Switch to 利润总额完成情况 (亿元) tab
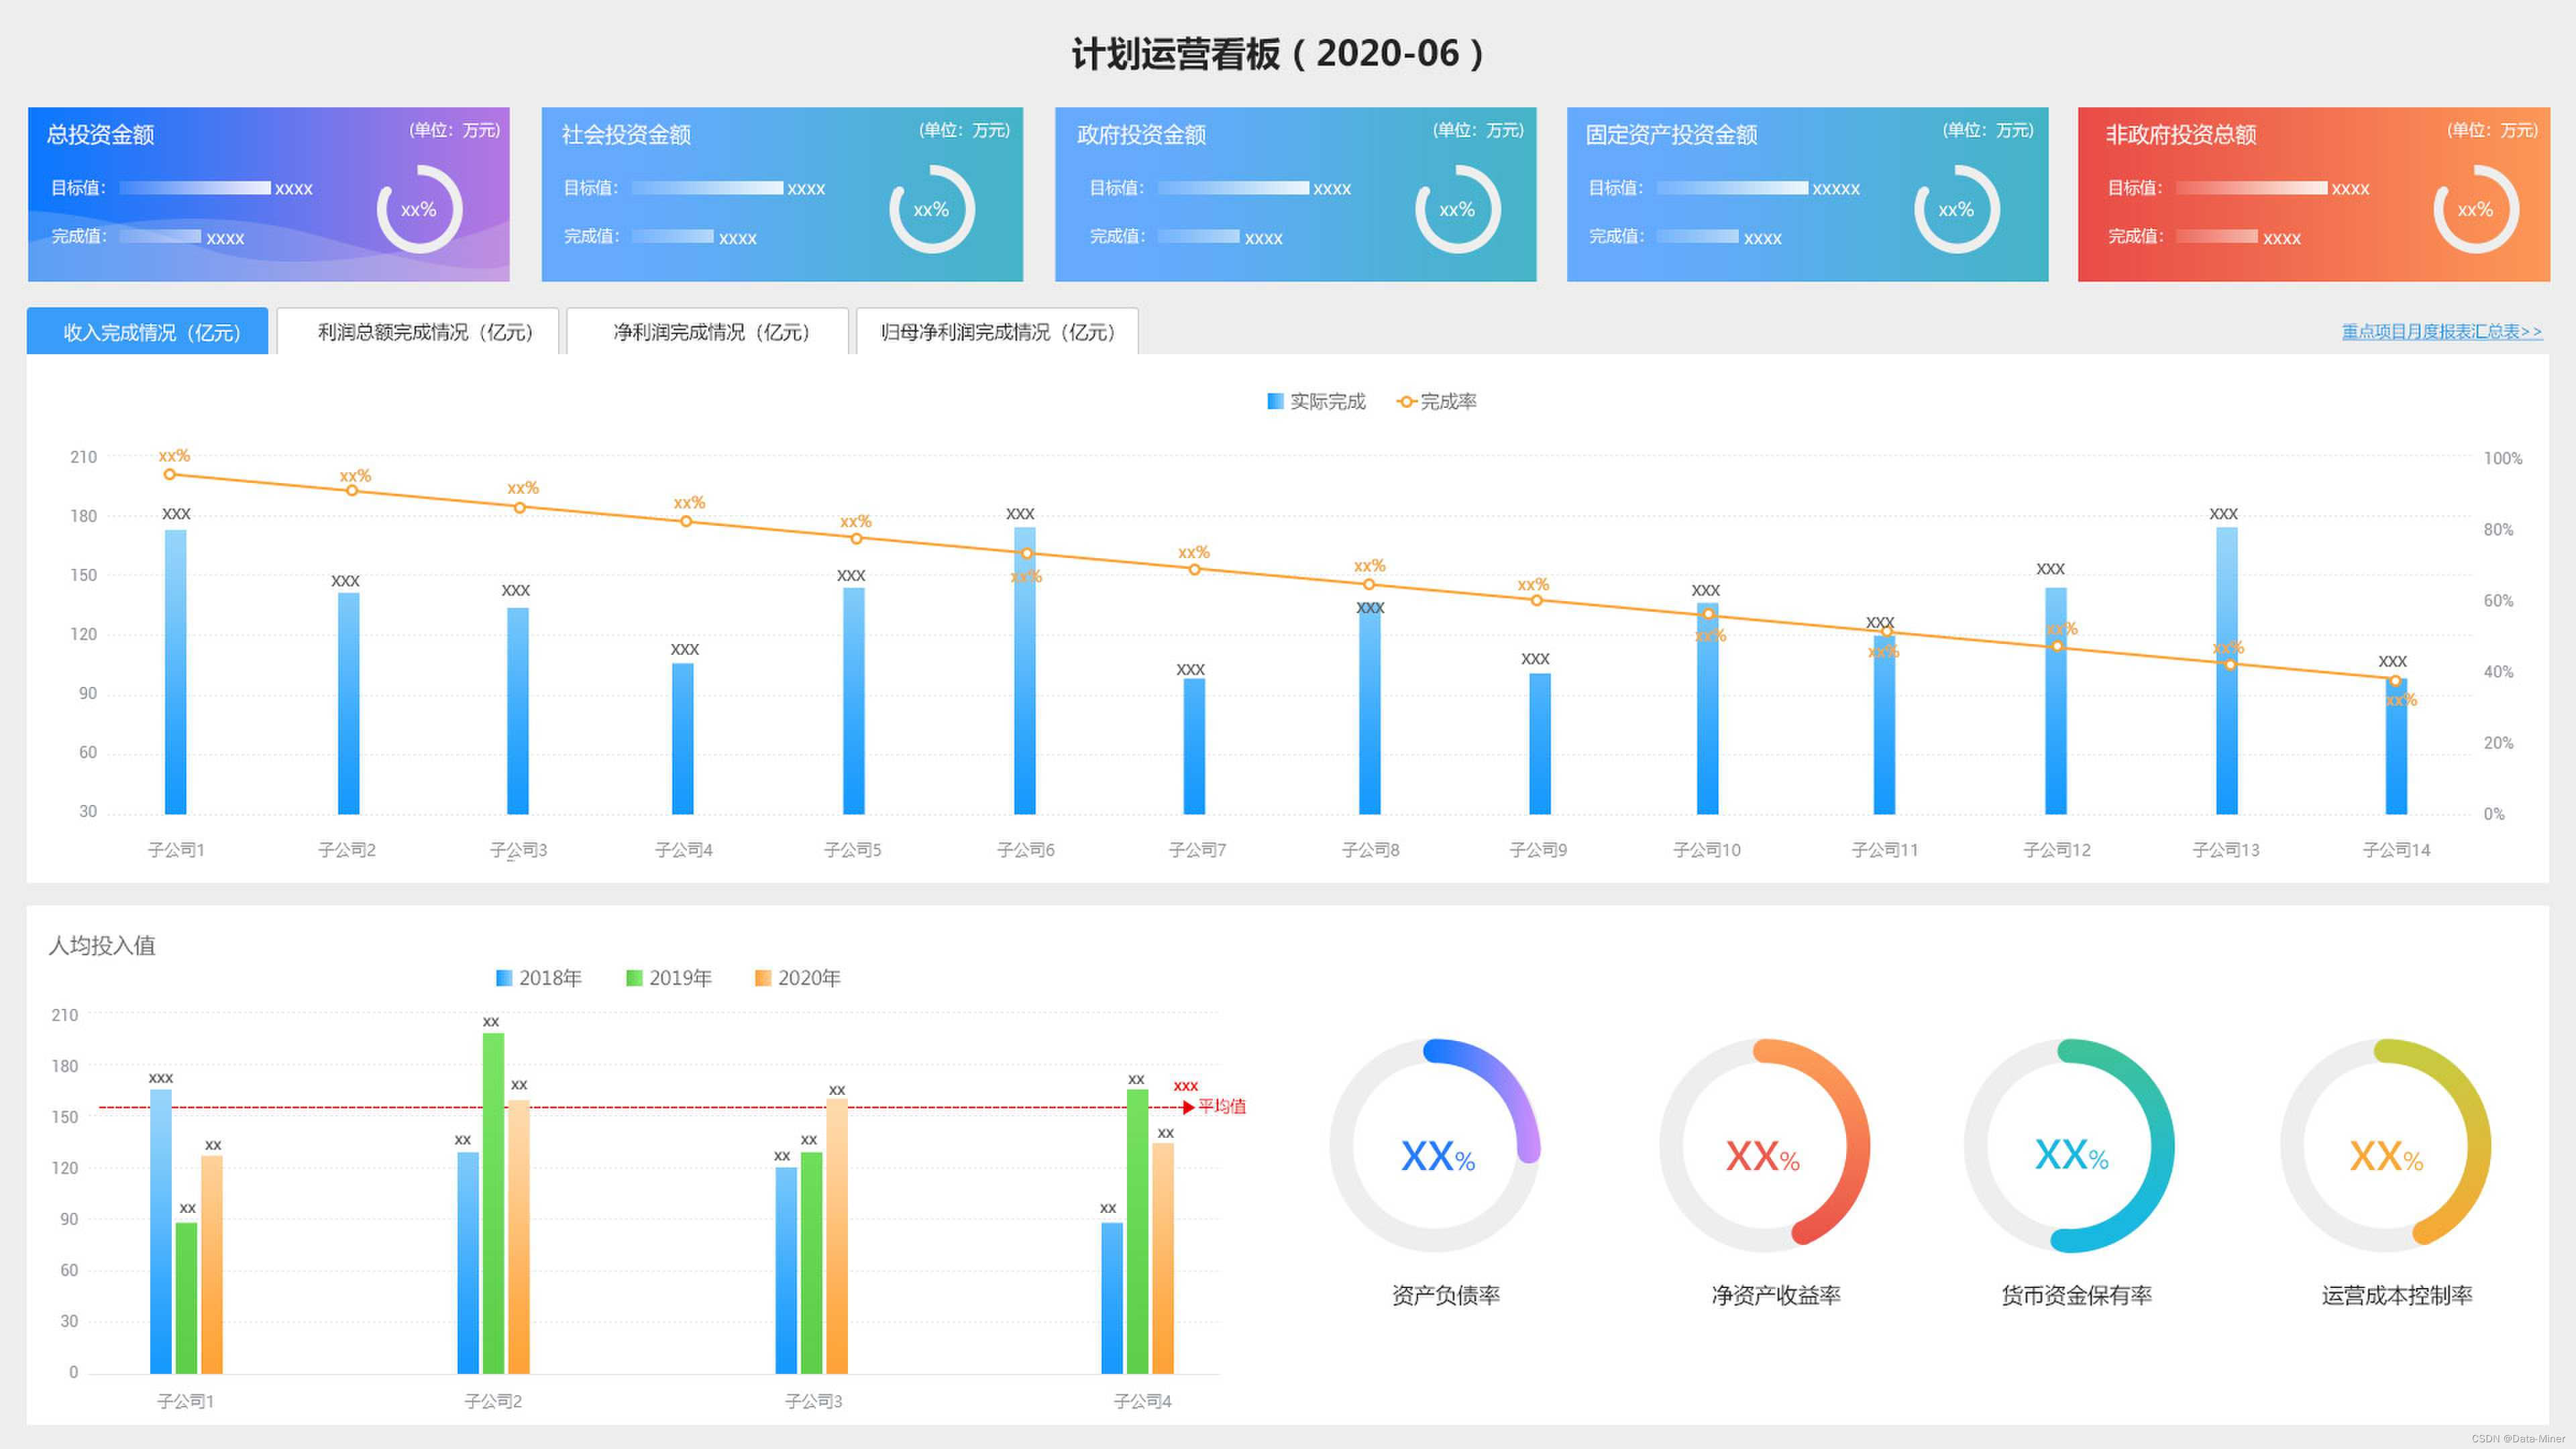Screen dimensions: 2576x1449 (418, 331)
